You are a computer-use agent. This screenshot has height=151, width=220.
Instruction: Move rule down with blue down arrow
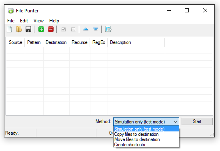click(96, 29)
